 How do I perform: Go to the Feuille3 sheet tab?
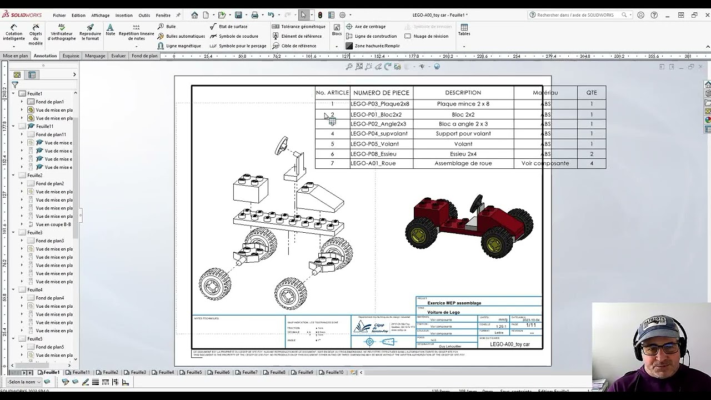coord(135,372)
